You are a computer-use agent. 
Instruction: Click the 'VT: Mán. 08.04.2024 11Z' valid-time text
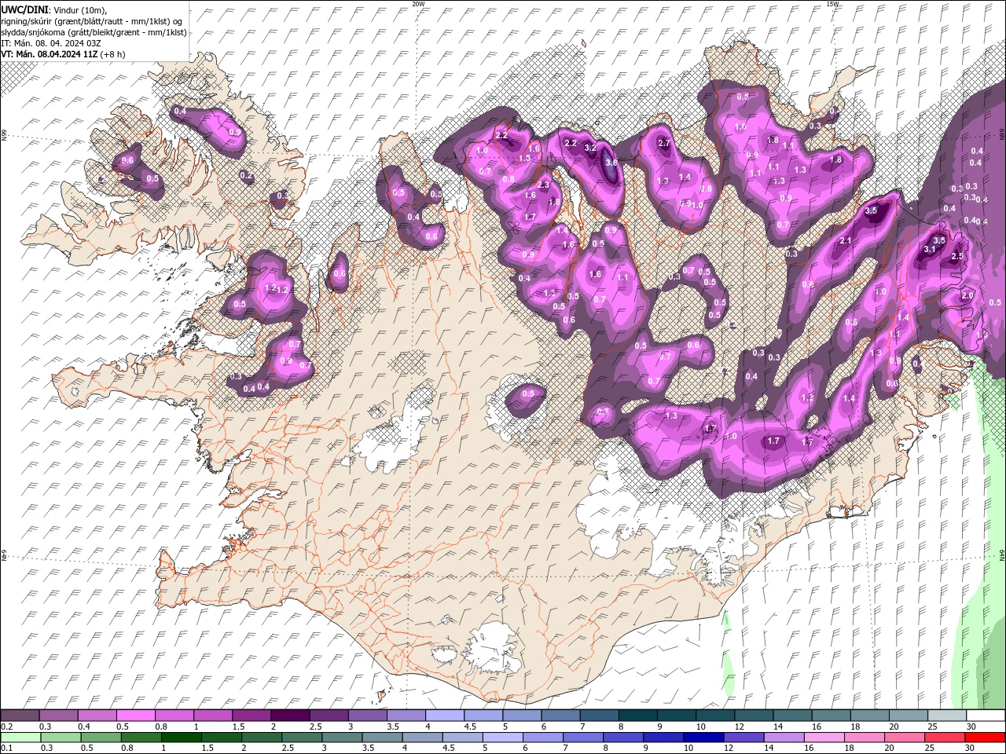[50, 54]
